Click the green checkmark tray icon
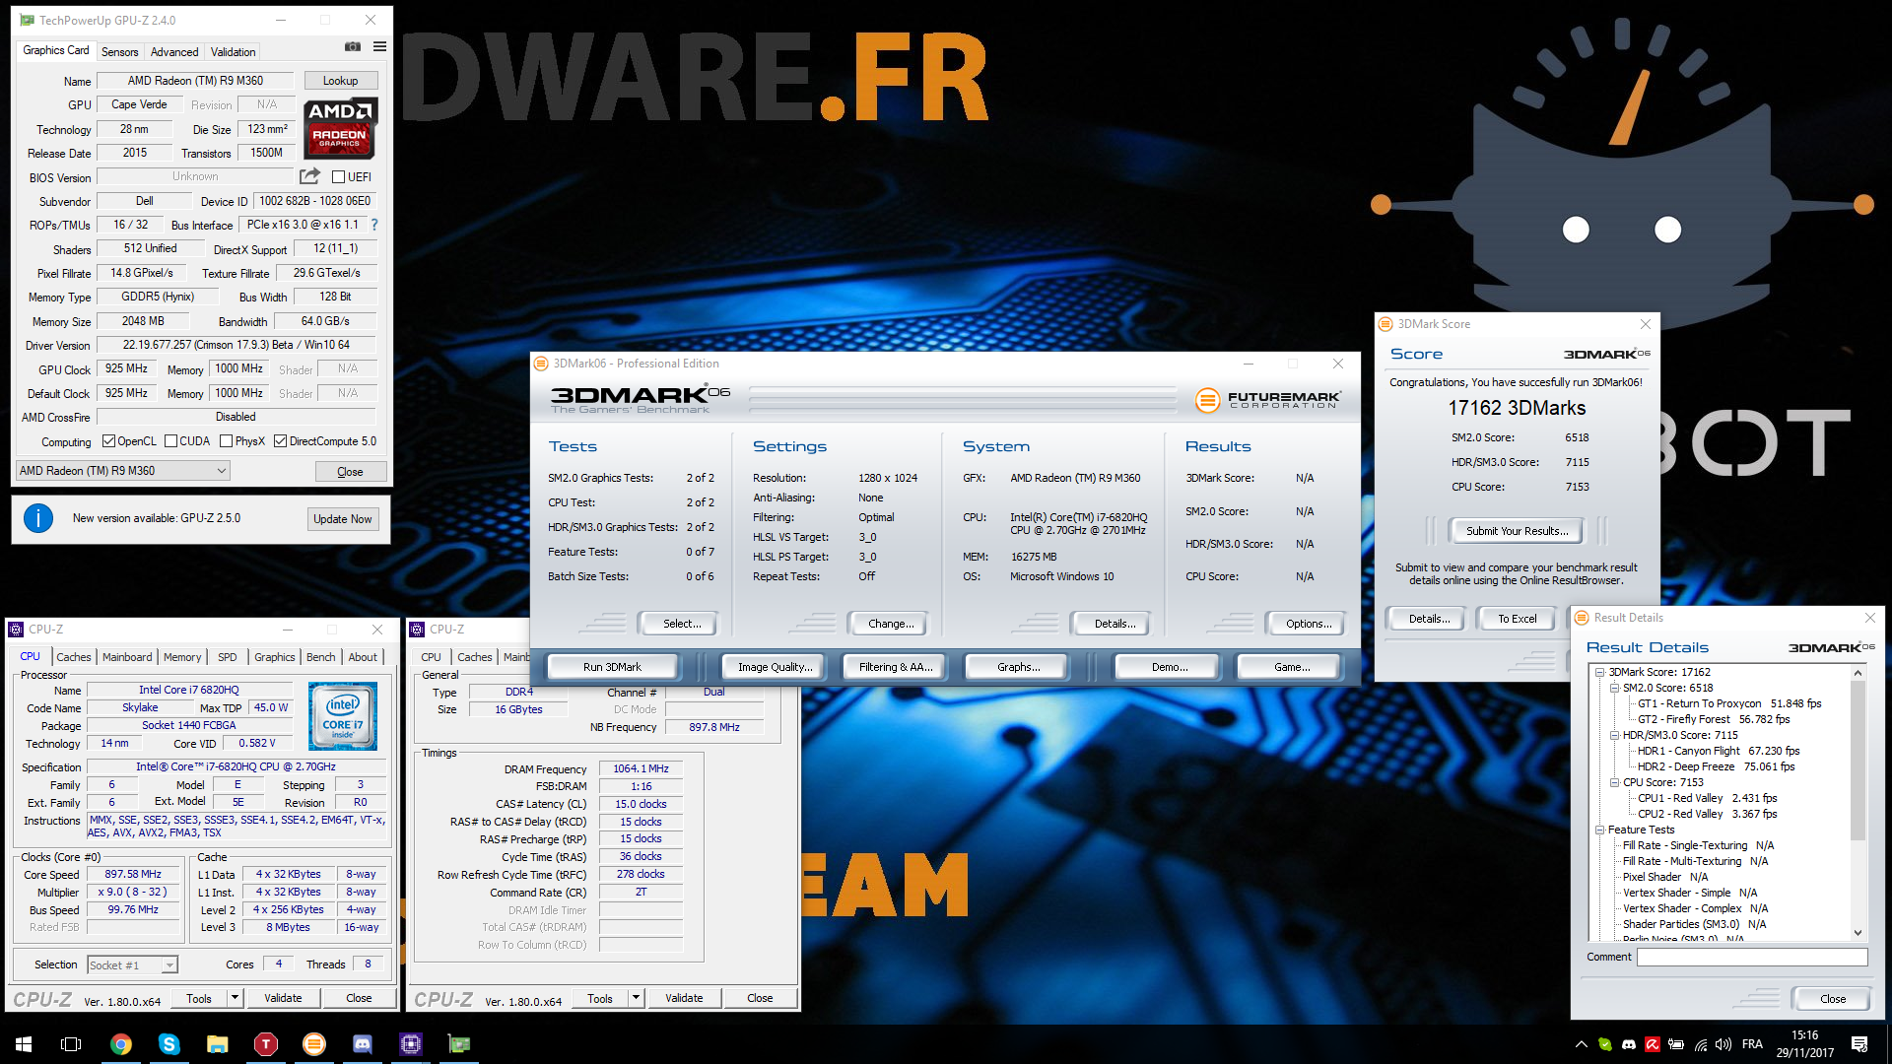Image resolution: width=1892 pixels, height=1064 pixels. point(1605,1044)
